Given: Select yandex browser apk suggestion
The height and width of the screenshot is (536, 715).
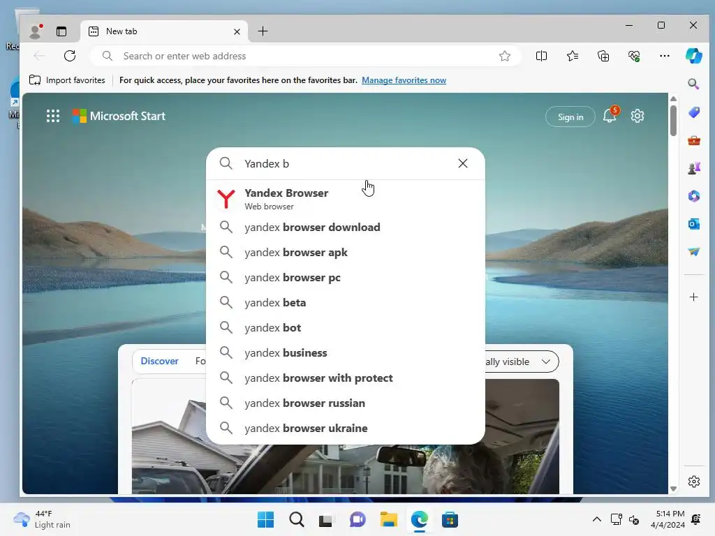Looking at the screenshot, I should [346, 252].
